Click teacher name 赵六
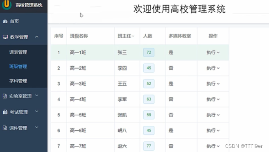The image size is (269, 152). click(x=122, y=146)
